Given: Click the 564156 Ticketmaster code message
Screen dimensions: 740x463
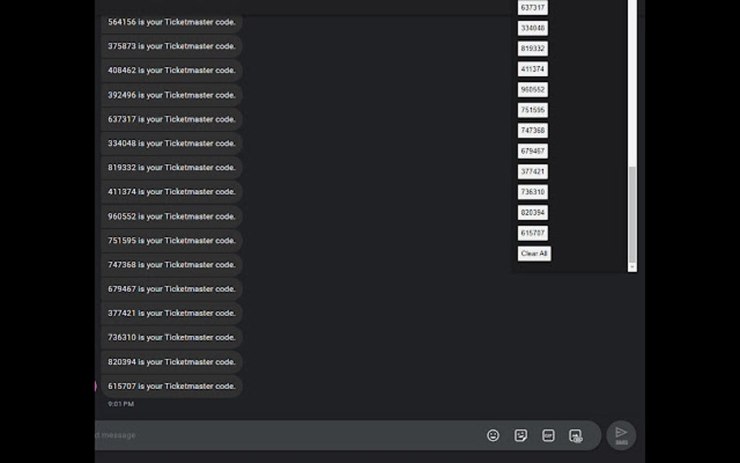Looking at the screenshot, I should coord(172,22).
